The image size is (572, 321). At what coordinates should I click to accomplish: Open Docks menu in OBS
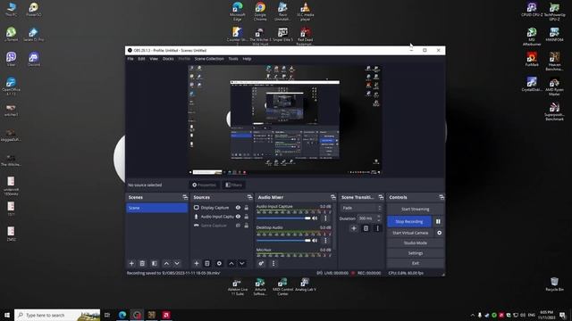(x=168, y=59)
